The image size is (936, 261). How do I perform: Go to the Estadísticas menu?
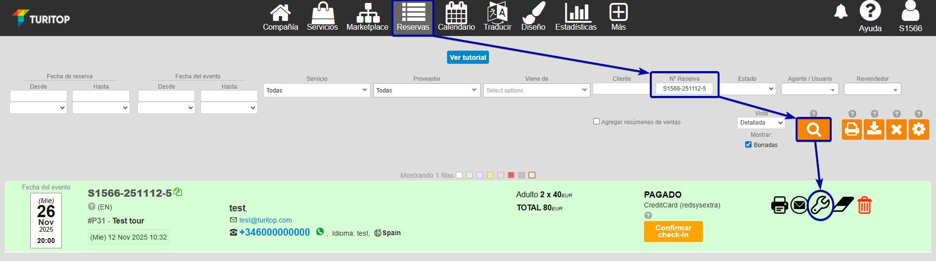[576, 17]
